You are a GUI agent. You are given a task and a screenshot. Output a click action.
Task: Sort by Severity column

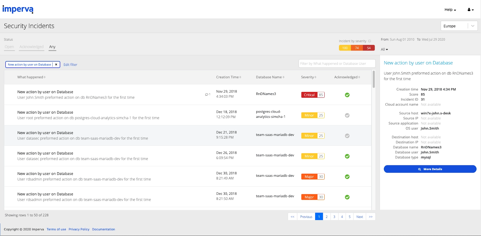pos(308,77)
